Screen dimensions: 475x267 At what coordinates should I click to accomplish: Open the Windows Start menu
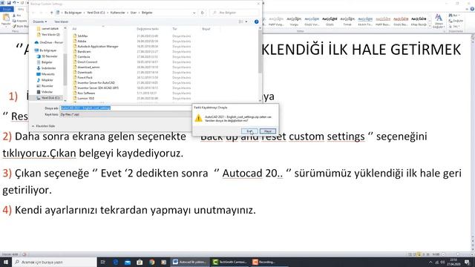pyautogui.click(x=6, y=262)
